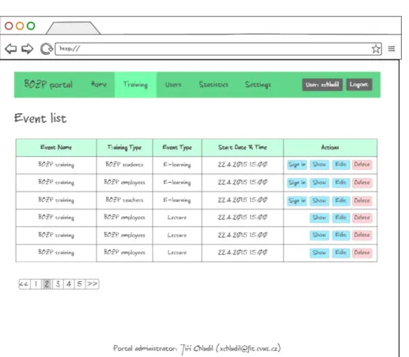Click Delete for BOZP students row
This screenshot has width=409, height=357.
[362, 165]
